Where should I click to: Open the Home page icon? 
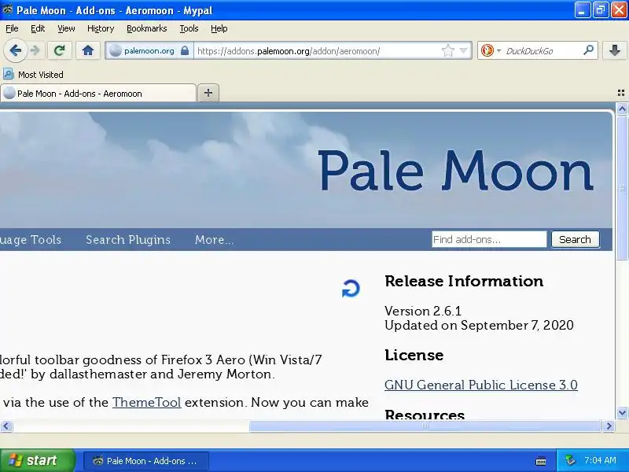[88, 50]
